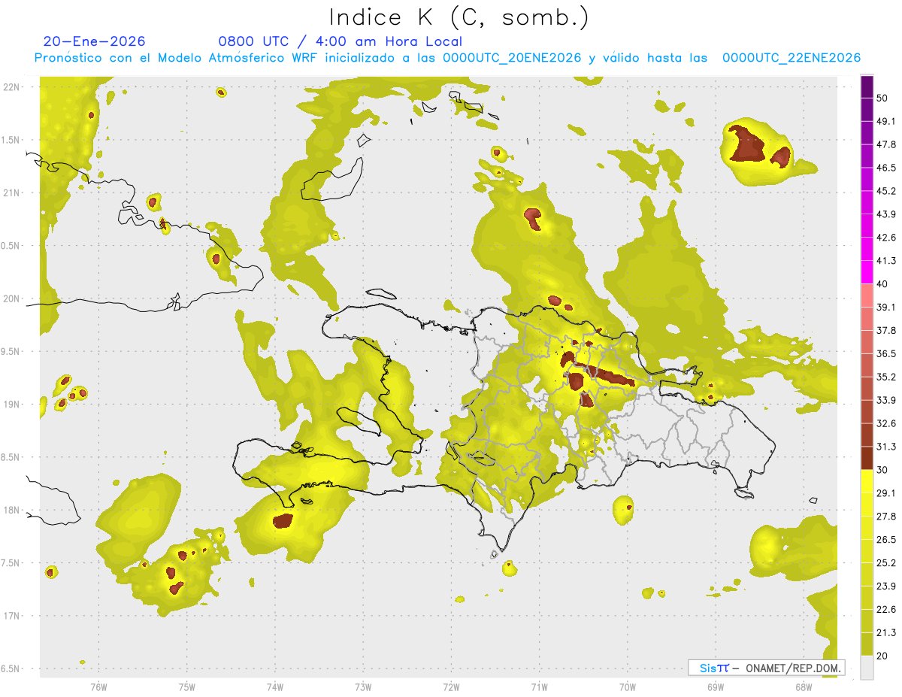
Task: Click the "20N" latitude label
Action: pyautogui.click(x=11, y=298)
